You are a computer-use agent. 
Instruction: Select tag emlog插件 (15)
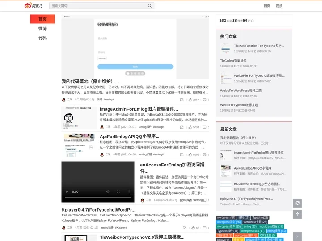[276, 231]
